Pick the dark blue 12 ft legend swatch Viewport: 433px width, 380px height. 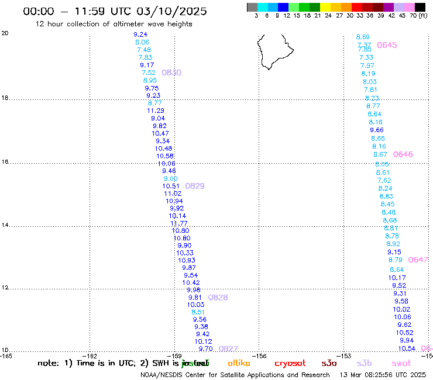click(x=283, y=7)
